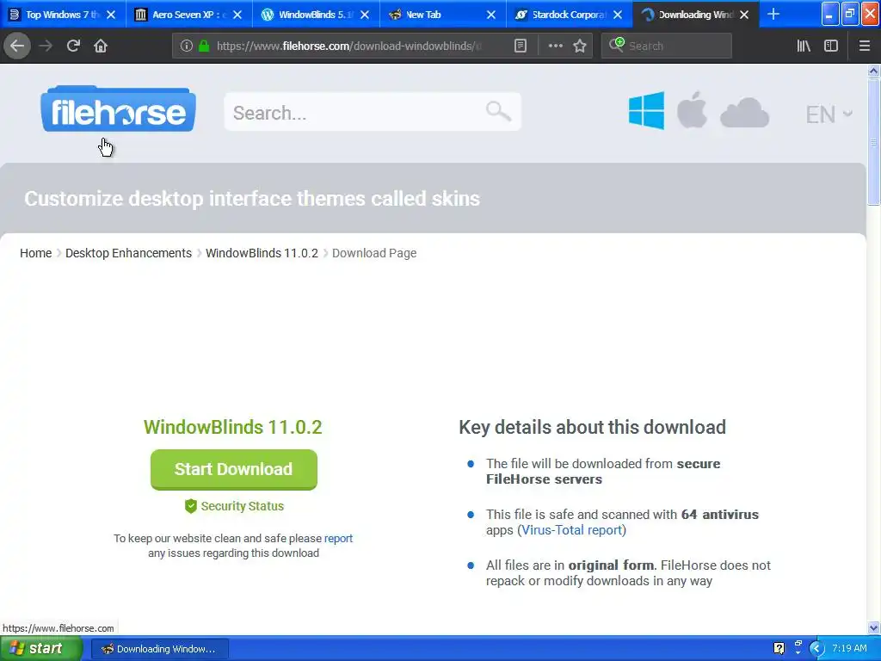Select the Apple Mac platform icon

click(x=692, y=109)
